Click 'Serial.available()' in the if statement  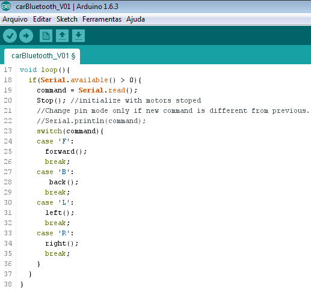pos(78,80)
